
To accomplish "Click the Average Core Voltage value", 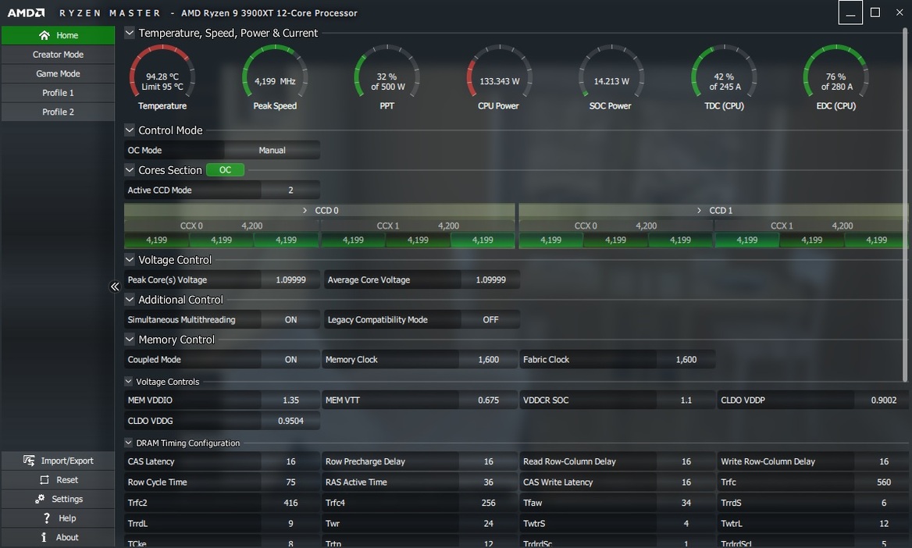I will (490, 279).
